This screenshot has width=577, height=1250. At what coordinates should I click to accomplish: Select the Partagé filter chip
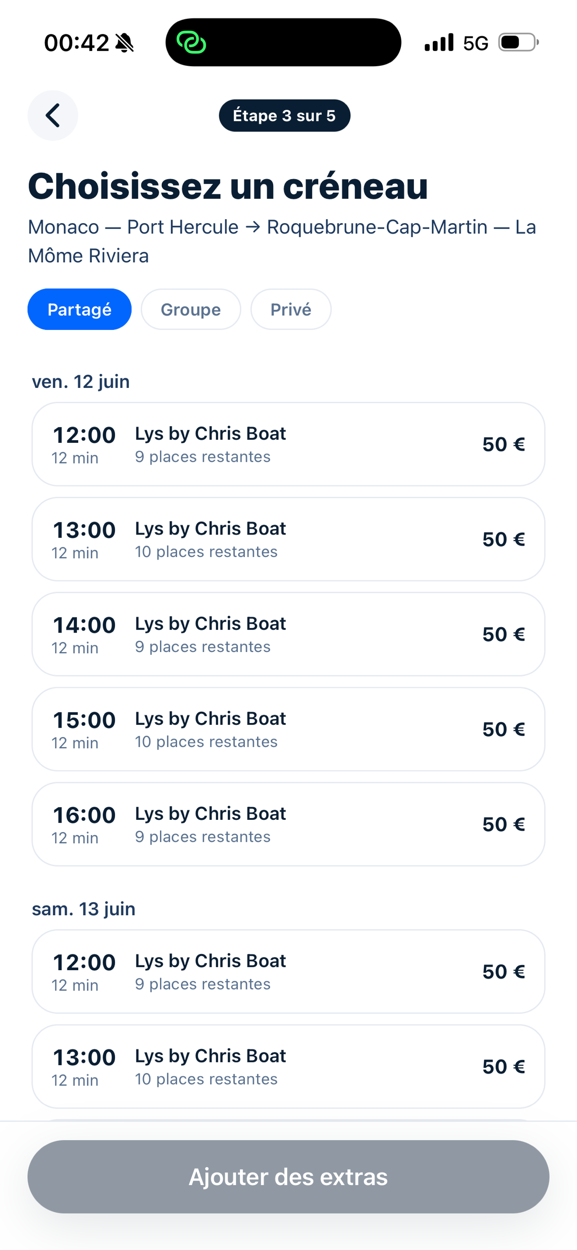click(80, 310)
